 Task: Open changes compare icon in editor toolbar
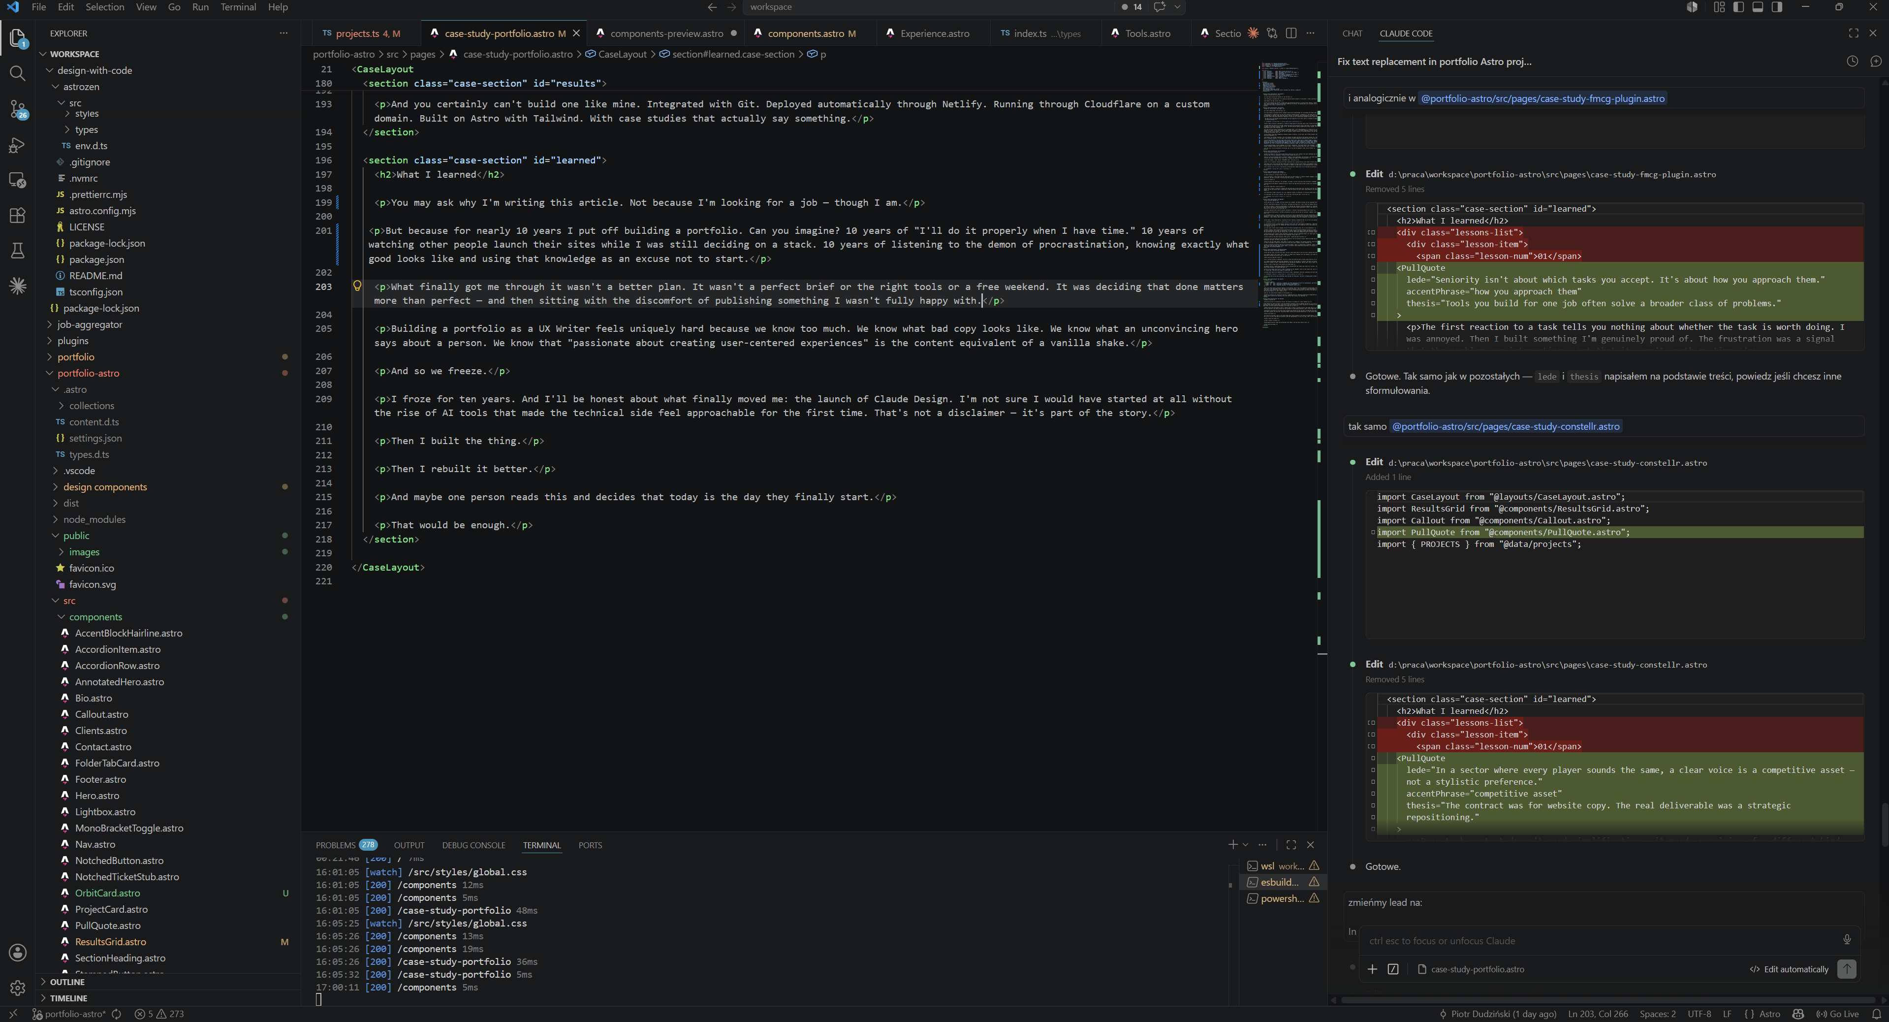1272,33
